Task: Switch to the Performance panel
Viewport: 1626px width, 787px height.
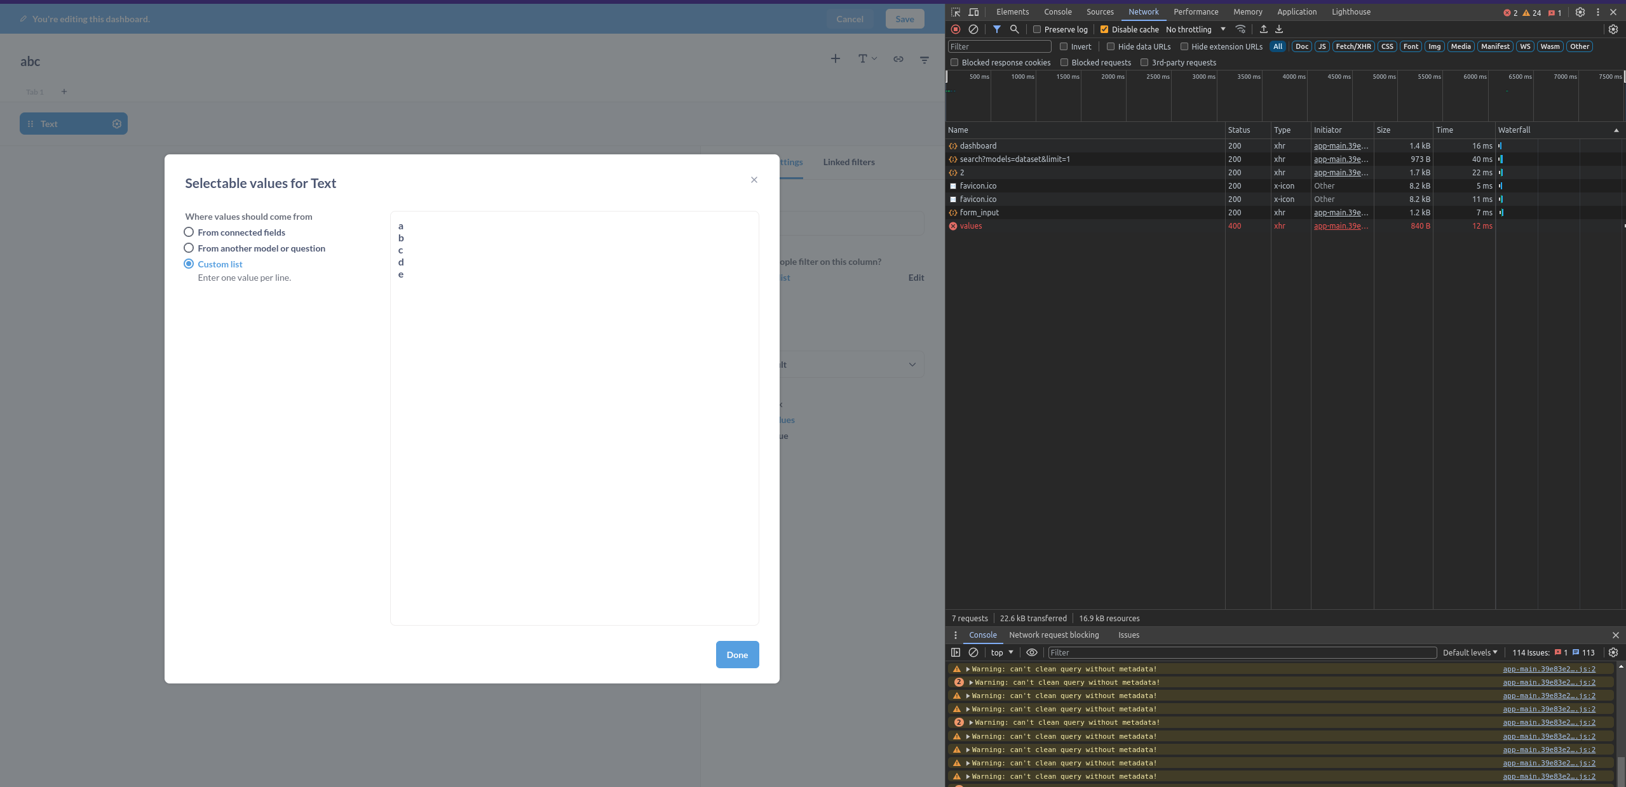Action: pos(1195,12)
